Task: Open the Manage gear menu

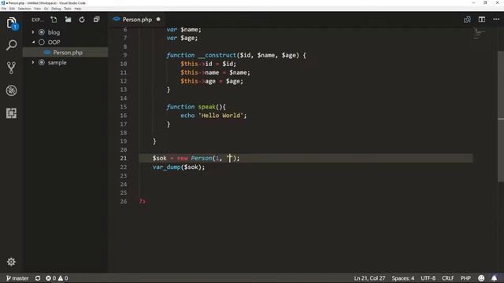Action: tap(11, 262)
